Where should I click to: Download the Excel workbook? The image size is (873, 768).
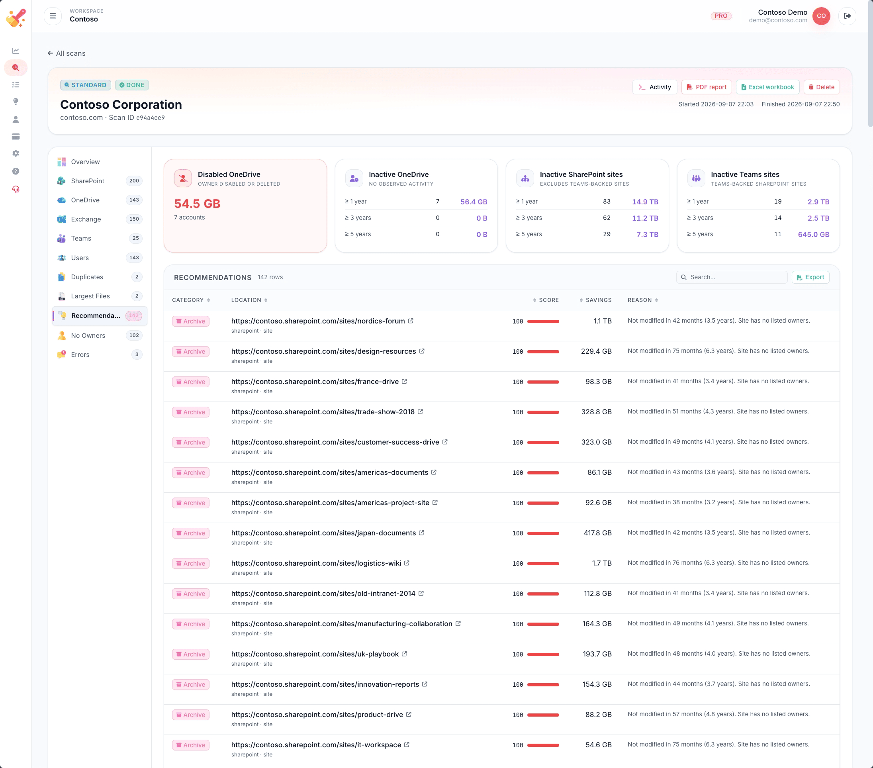click(767, 87)
